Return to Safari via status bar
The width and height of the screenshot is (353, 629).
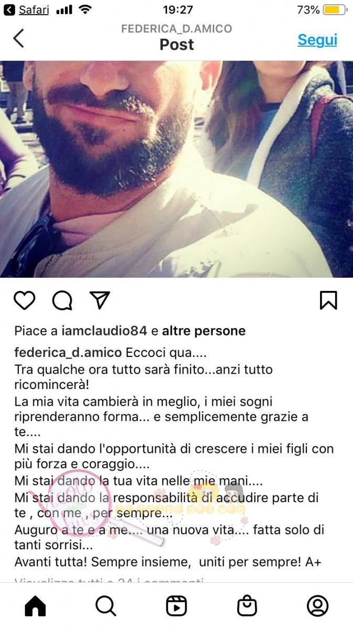tap(27, 9)
